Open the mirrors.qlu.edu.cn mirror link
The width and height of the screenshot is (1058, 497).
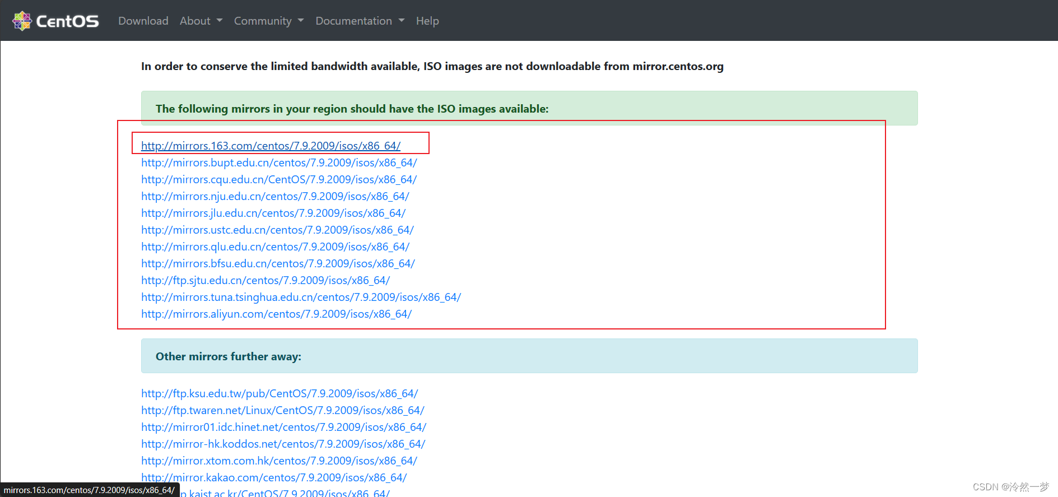tap(276, 247)
